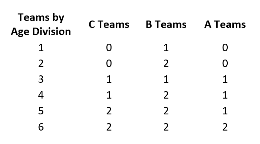The width and height of the screenshot is (260, 144).
Task: Click C Teams value for division 1
Action: coord(109,48)
